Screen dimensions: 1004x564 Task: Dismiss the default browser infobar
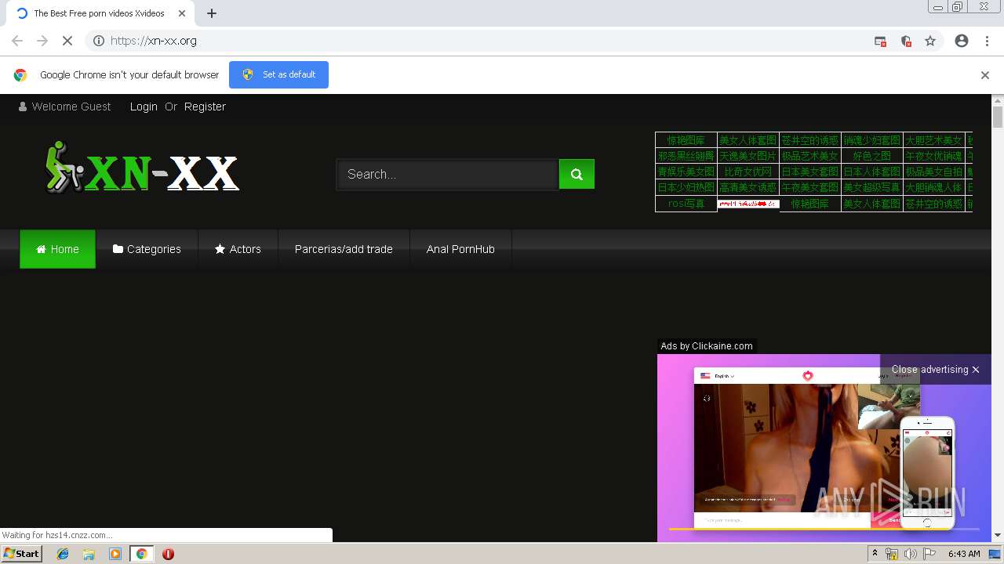click(x=984, y=75)
